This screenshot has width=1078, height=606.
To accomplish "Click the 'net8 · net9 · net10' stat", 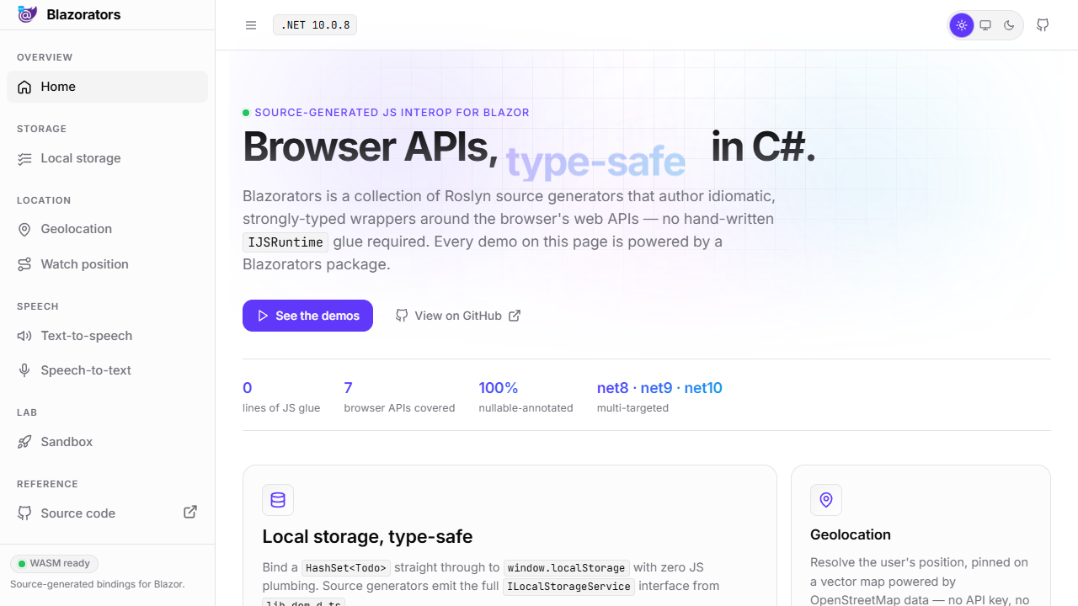I will click(659, 397).
